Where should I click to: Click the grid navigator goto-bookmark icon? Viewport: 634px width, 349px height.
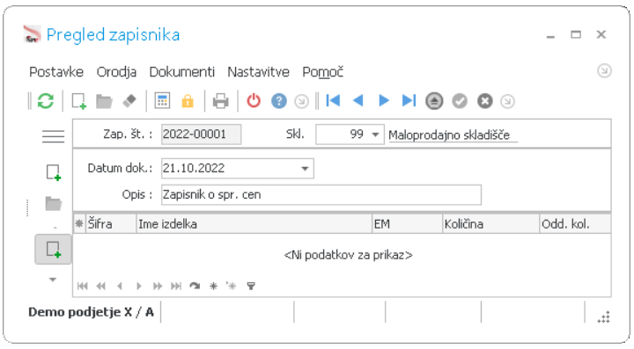coord(232,286)
